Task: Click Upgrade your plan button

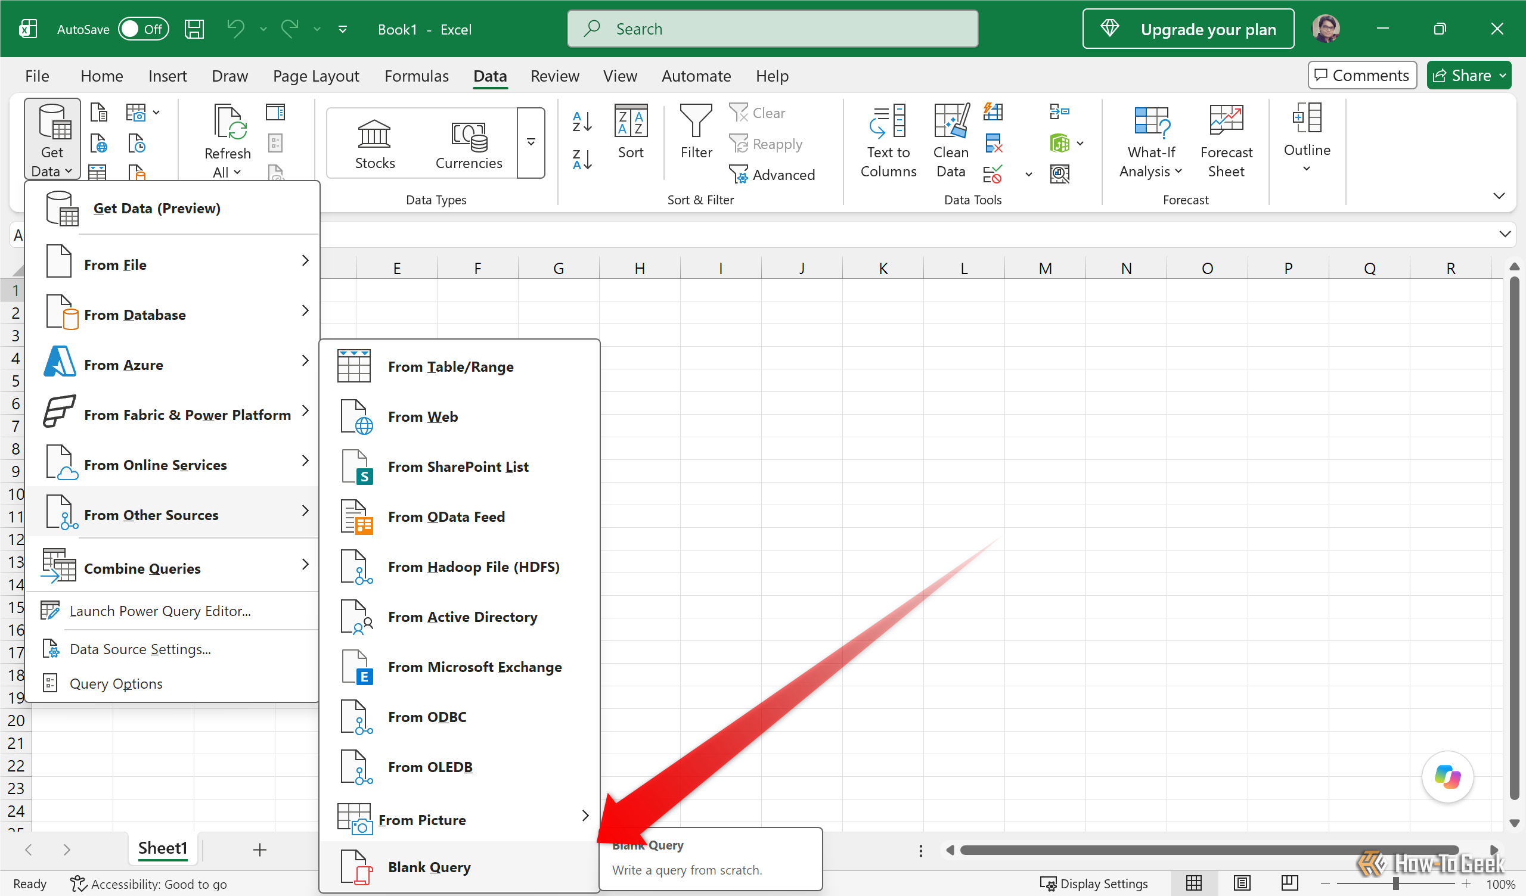Action: [1187, 29]
